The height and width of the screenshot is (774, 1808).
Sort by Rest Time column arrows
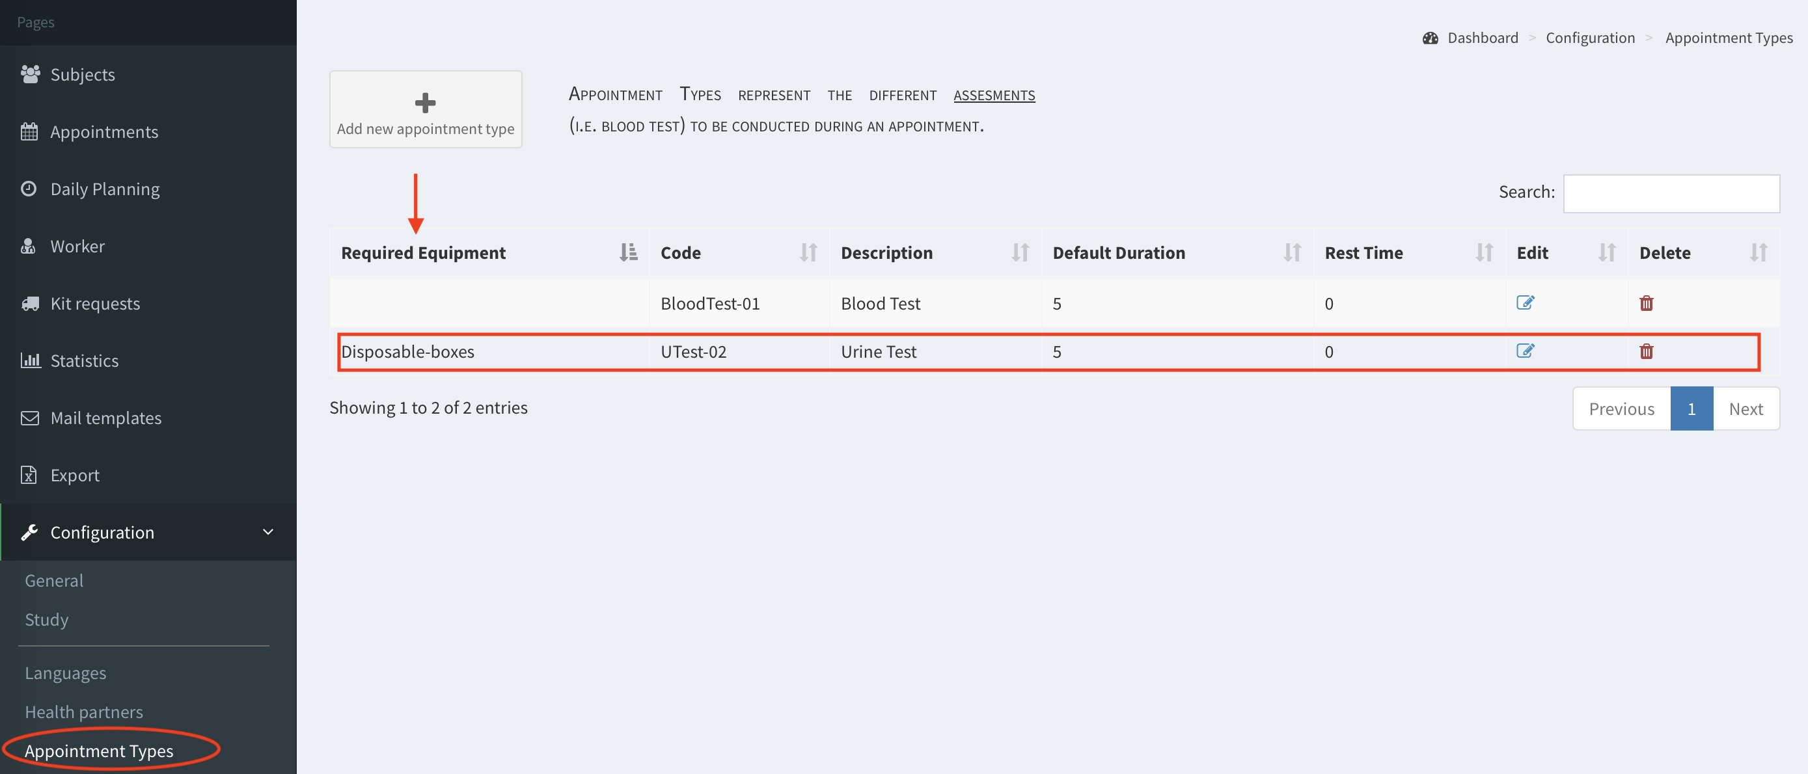click(1483, 252)
